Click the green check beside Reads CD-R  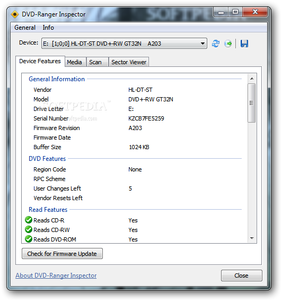coord(29,220)
